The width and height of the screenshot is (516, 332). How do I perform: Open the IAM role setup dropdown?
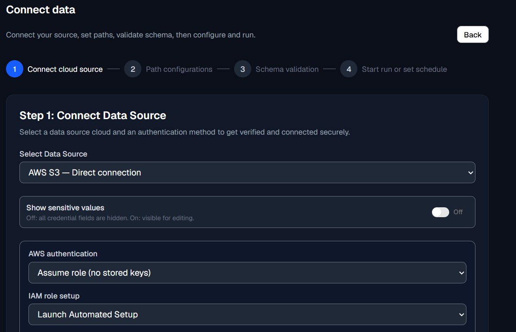point(247,314)
